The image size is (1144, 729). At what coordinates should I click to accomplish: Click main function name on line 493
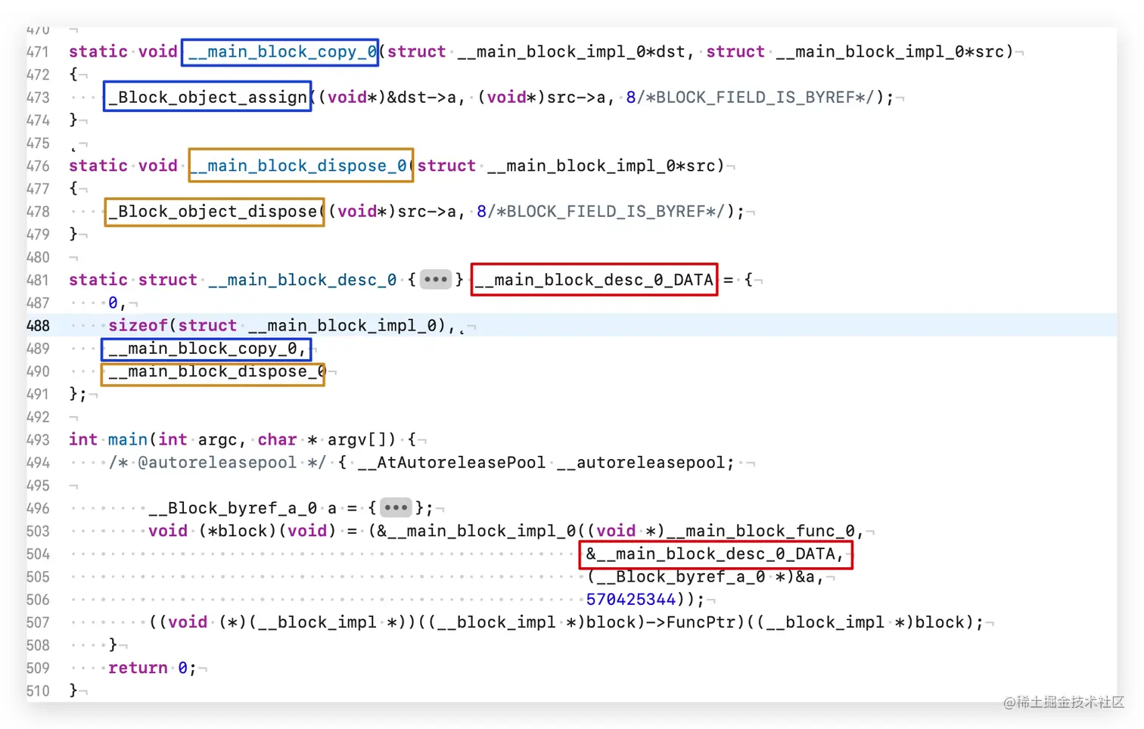128,439
